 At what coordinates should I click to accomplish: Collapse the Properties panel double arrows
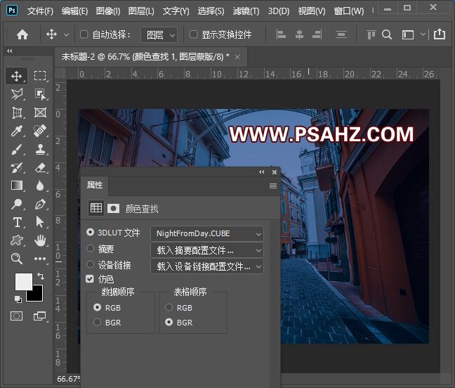(x=262, y=172)
